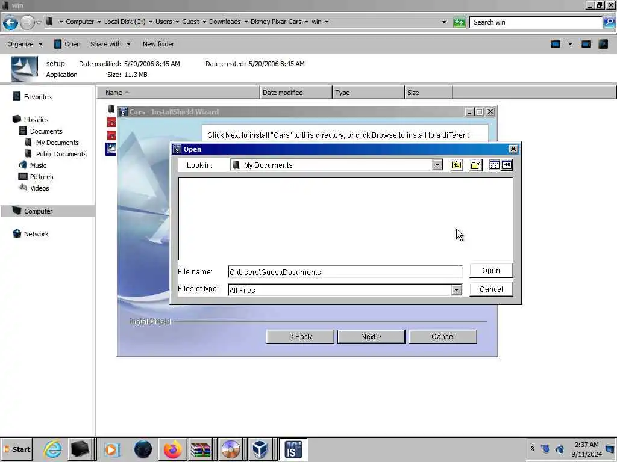617x462 pixels.
Task: Open WinRAR from the taskbar
Action: click(x=200, y=449)
